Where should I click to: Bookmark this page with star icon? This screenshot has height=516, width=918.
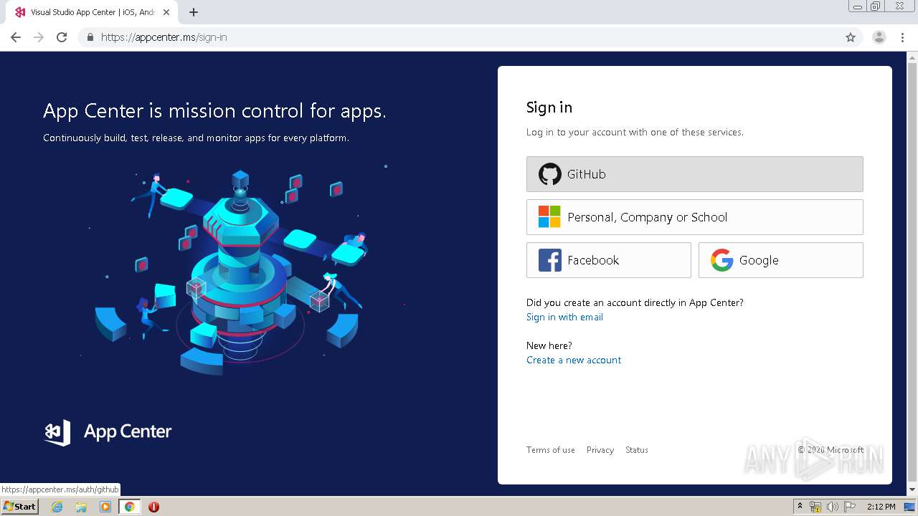coord(851,37)
